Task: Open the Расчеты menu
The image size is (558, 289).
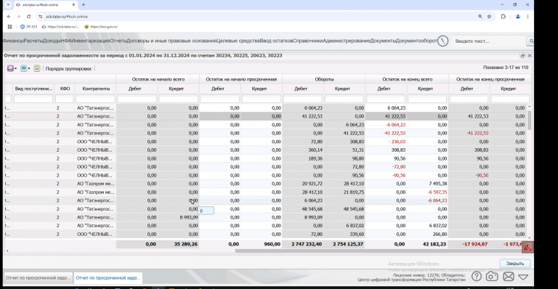Action: tap(33, 41)
